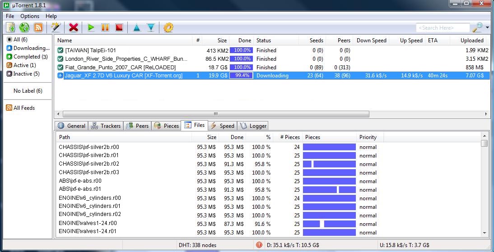Switch to the Peers tab

click(x=138, y=126)
